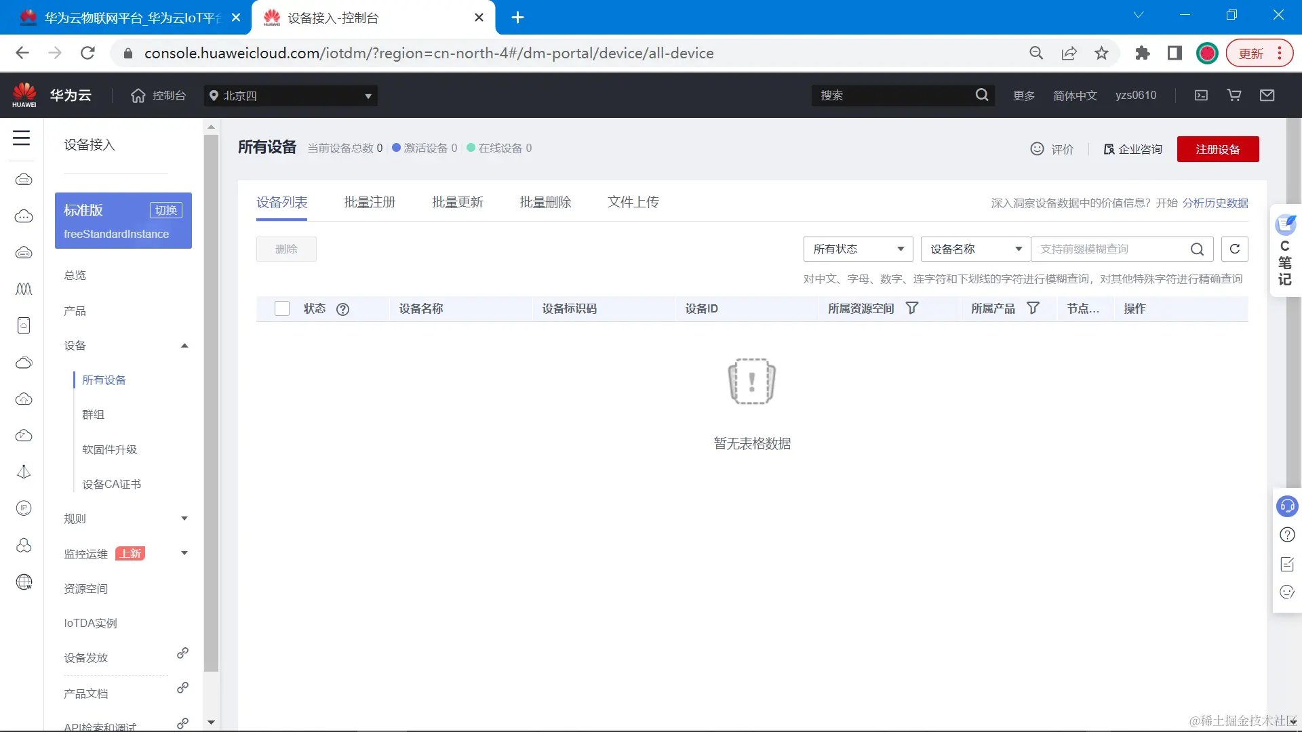Open the mail icon in top bar
This screenshot has height=732, width=1302.
(x=1267, y=95)
